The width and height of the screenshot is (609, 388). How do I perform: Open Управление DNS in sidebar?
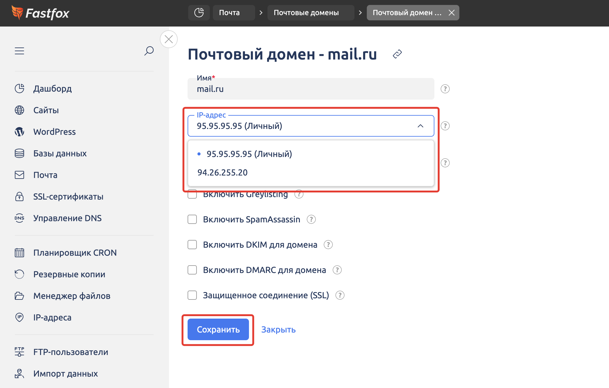(67, 218)
